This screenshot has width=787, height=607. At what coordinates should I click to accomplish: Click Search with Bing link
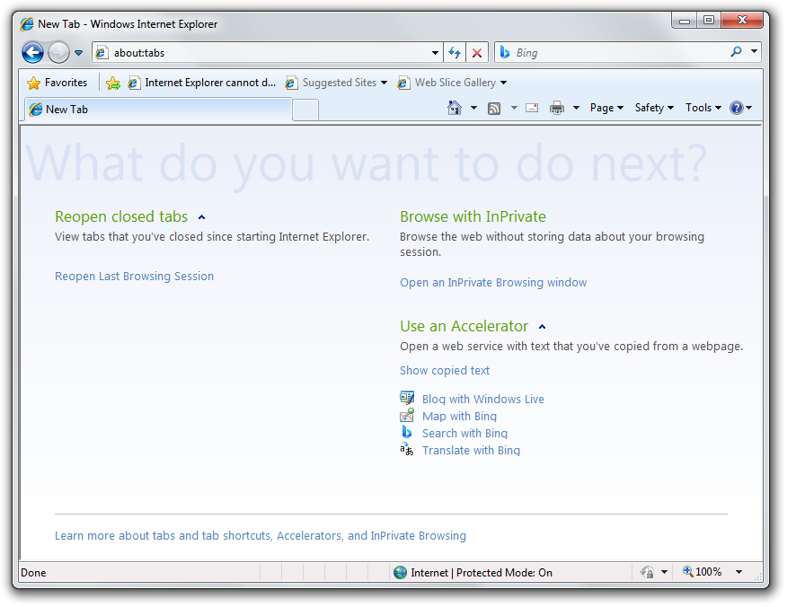click(464, 434)
